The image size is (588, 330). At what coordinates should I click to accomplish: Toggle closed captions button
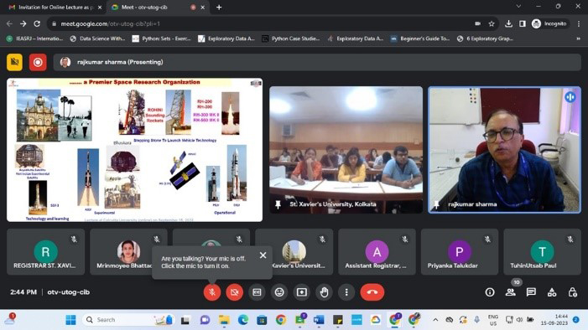[257, 292]
